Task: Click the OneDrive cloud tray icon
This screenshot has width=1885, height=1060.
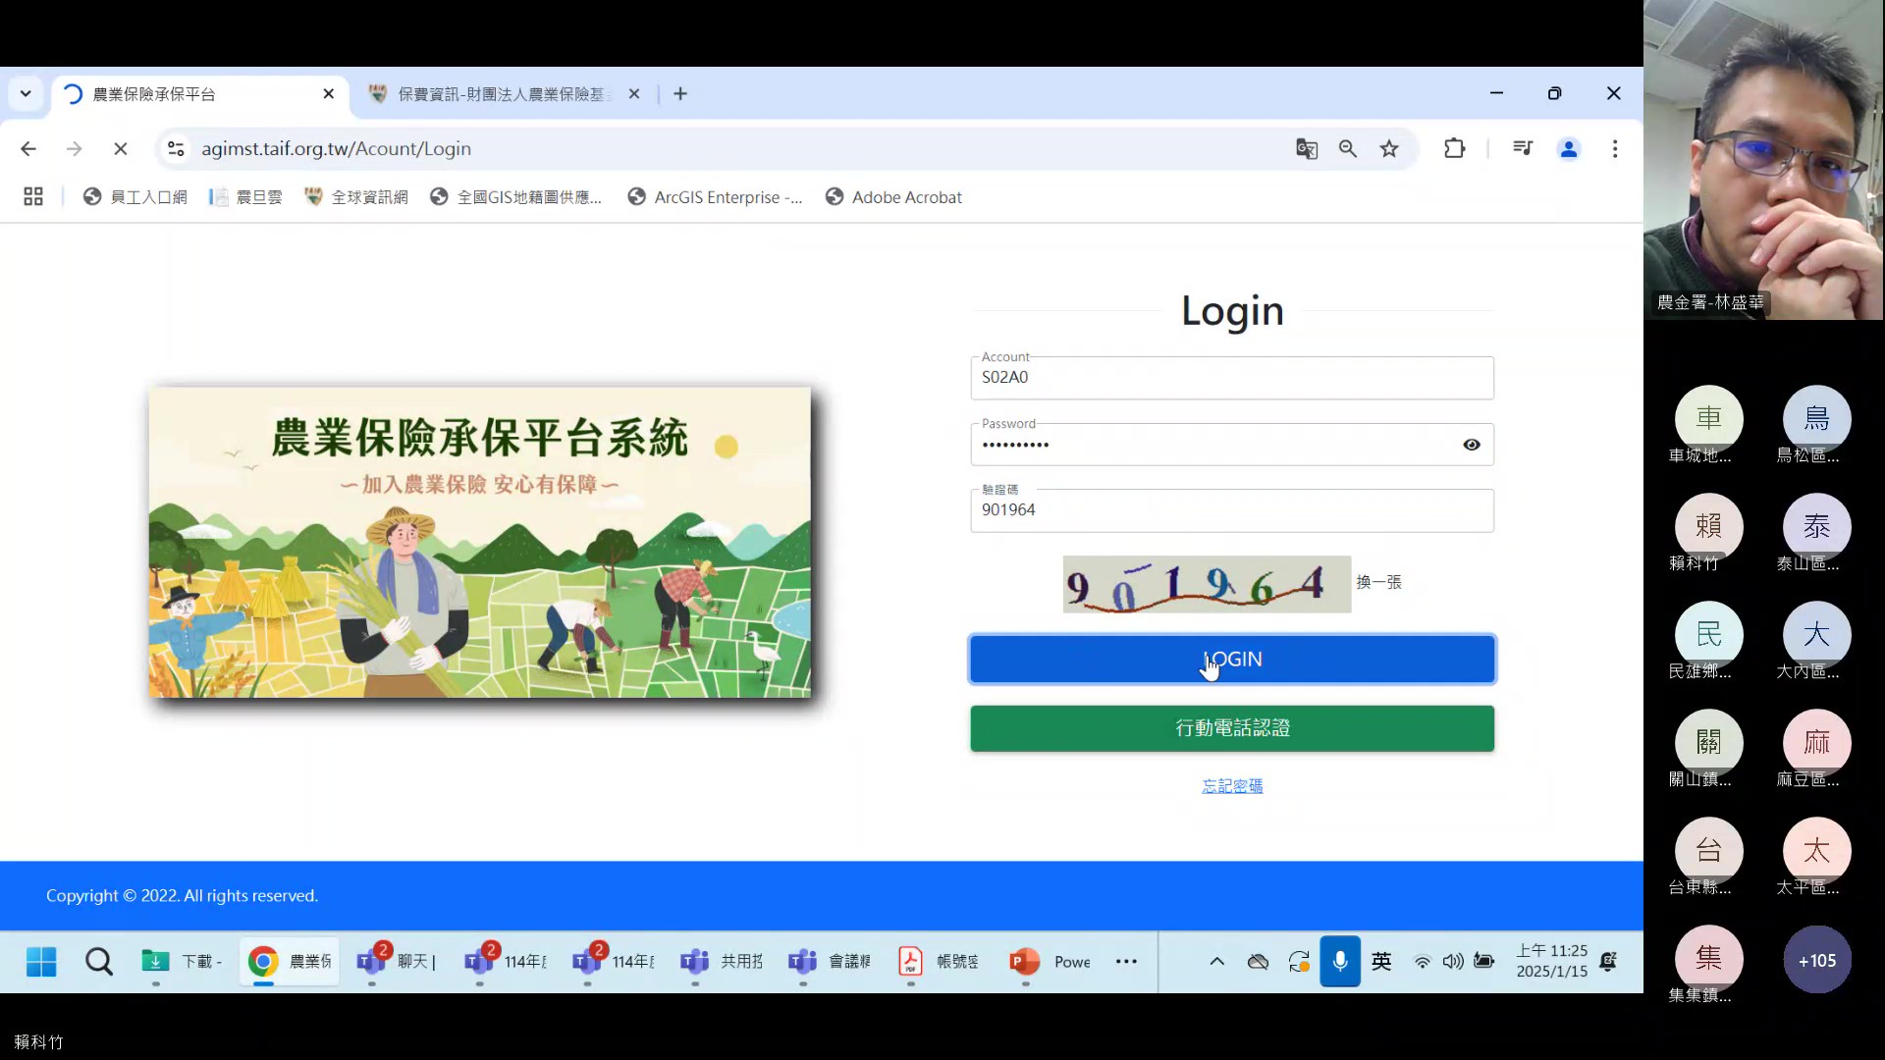Action: coord(1258,962)
